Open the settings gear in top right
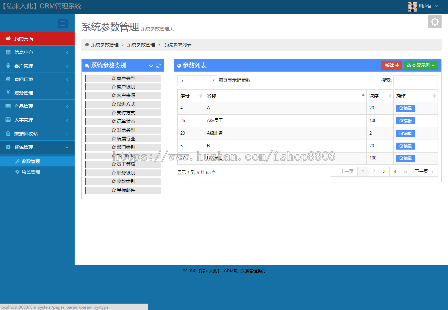Screen dimensions: 448x310 coord(435,22)
